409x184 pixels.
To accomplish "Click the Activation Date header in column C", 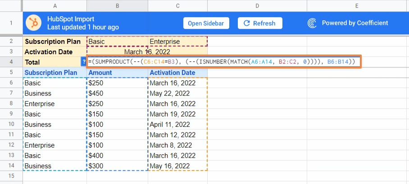I will [177, 73].
